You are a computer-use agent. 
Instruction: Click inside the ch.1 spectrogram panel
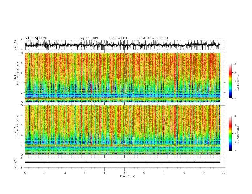click(122, 77)
